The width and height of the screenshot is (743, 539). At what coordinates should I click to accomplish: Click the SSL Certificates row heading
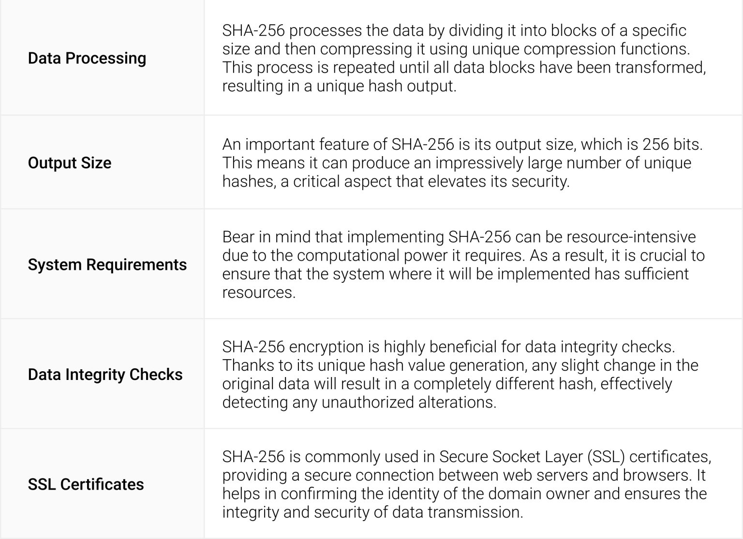tap(86, 484)
